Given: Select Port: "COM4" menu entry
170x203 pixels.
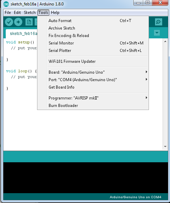Looking at the screenshot, I should coord(93,80).
